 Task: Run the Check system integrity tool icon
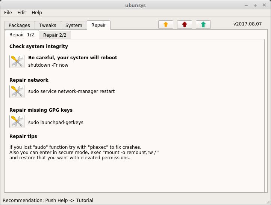tap(17, 61)
